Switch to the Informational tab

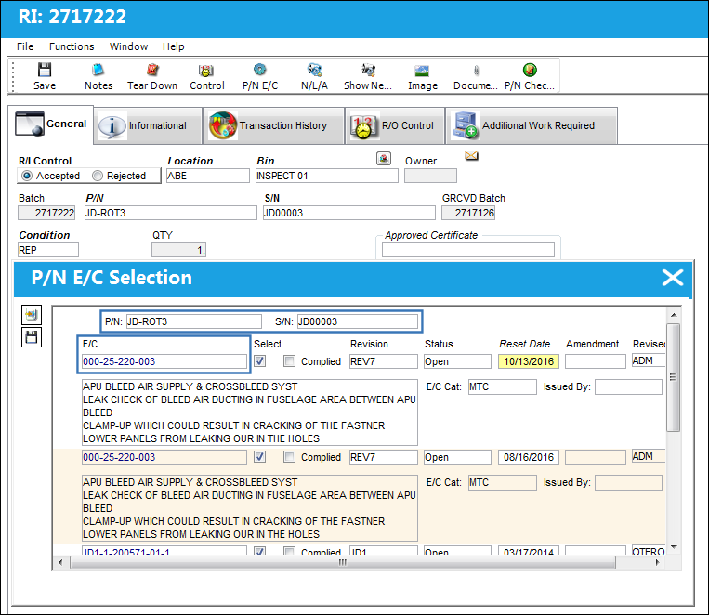[x=149, y=125]
